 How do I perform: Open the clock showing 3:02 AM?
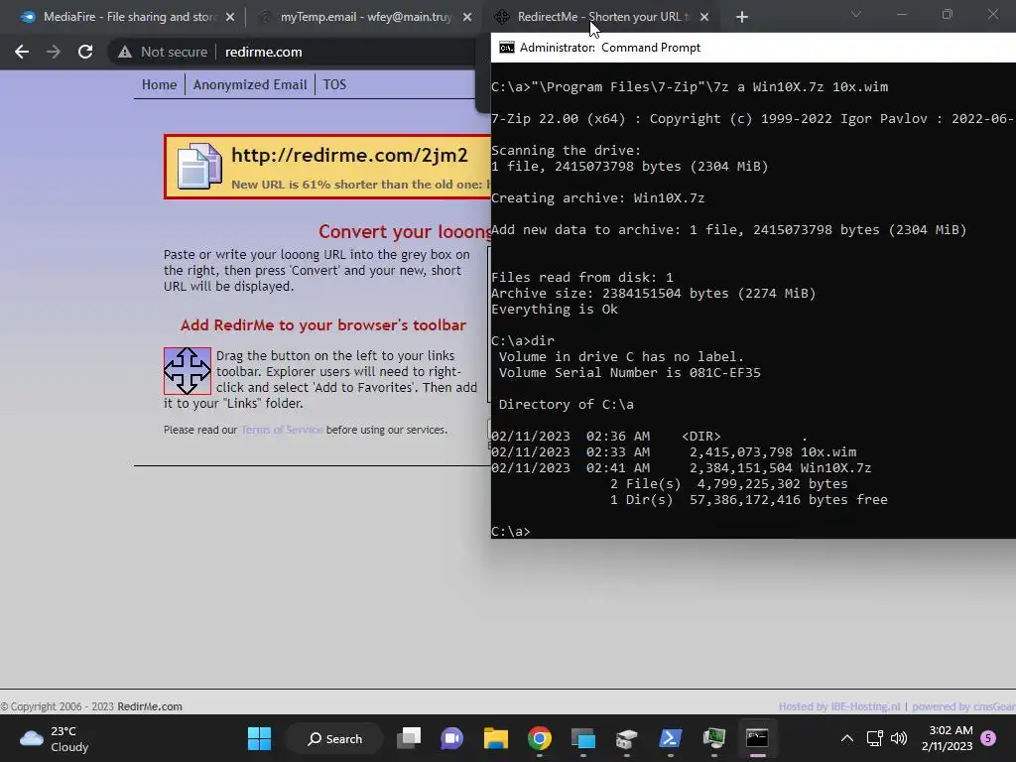947,738
